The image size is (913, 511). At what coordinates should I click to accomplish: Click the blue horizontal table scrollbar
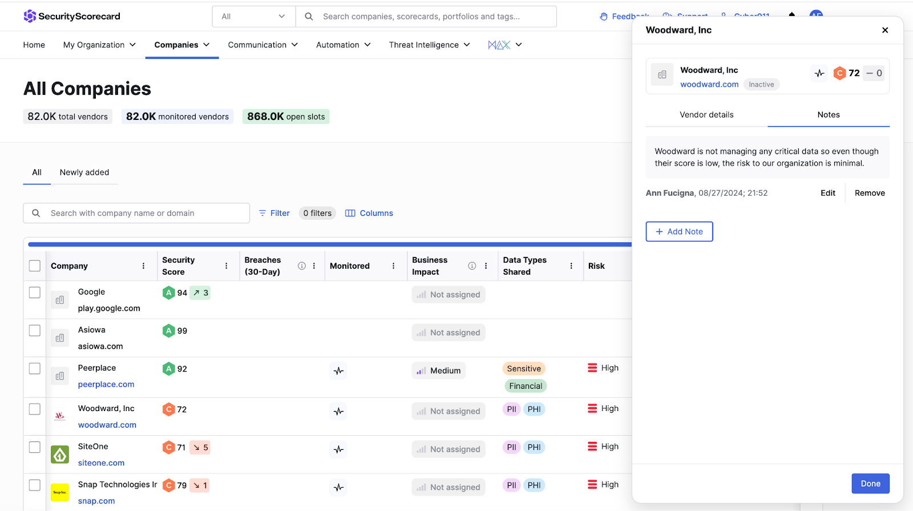click(330, 244)
